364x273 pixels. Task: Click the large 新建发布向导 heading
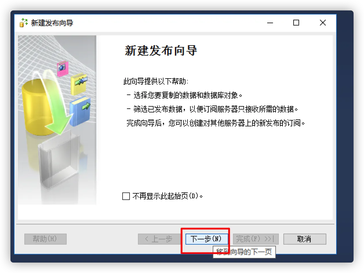(x=161, y=51)
